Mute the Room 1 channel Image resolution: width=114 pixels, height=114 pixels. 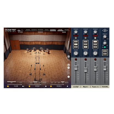pos(86,59)
